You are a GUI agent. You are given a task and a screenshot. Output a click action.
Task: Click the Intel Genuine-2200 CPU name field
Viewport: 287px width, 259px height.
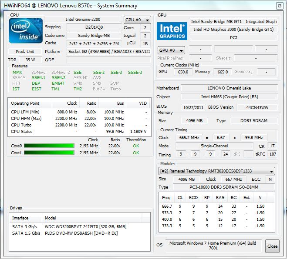tap(83, 20)
